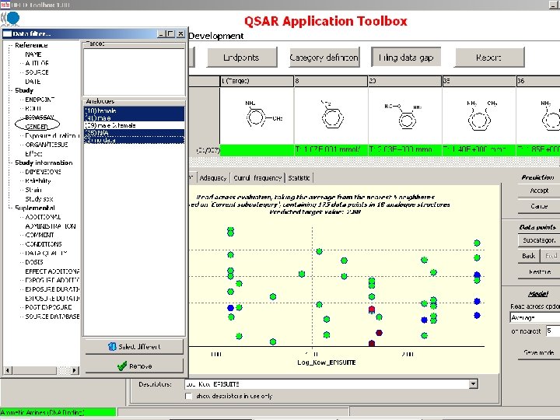Image resolution: width=560 pixels, height=420 pixels.
Task: Click the Toolbox title bar app icon
Action: (x=5, y=5)
